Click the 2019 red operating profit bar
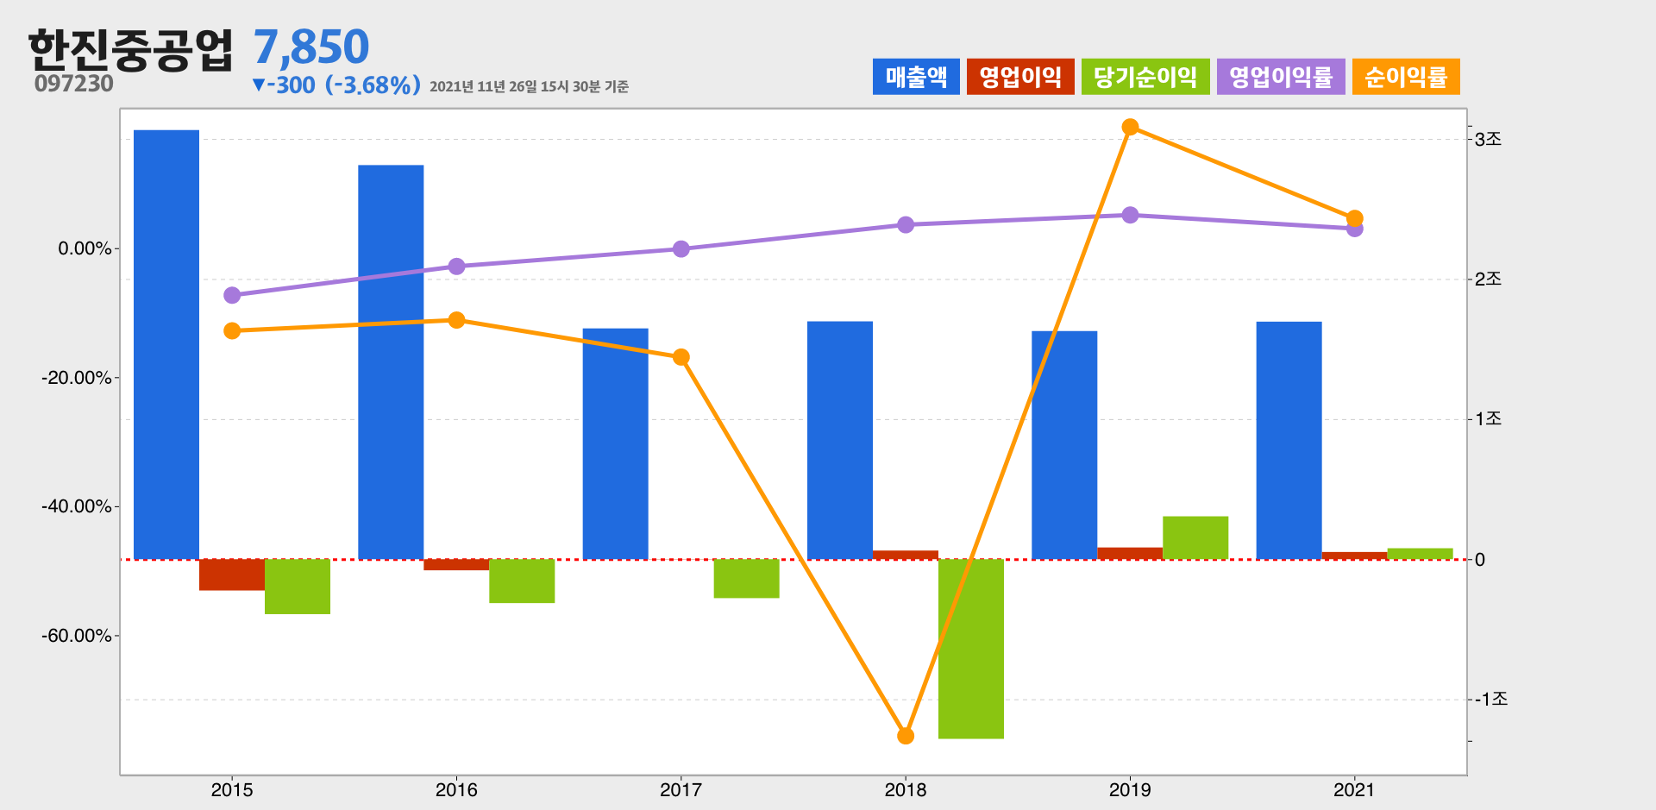 1130,554
